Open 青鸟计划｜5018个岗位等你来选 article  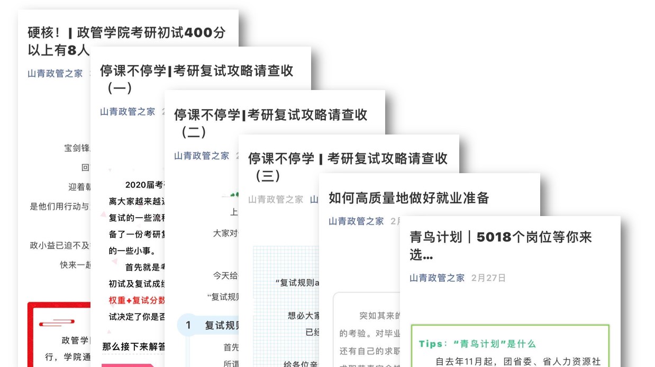tap(500, 237)
